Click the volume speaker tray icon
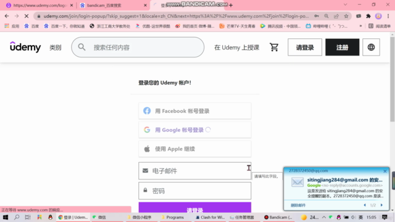 click(x=353, y=217)
